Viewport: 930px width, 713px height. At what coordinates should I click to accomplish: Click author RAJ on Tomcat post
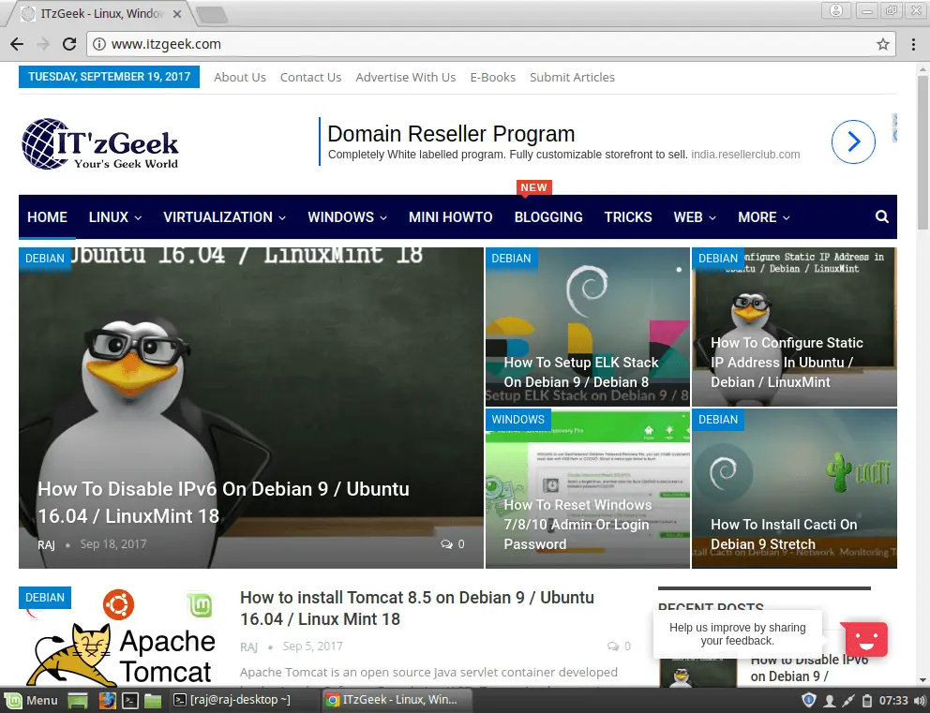pyautogui.click(x=249, y=646)
